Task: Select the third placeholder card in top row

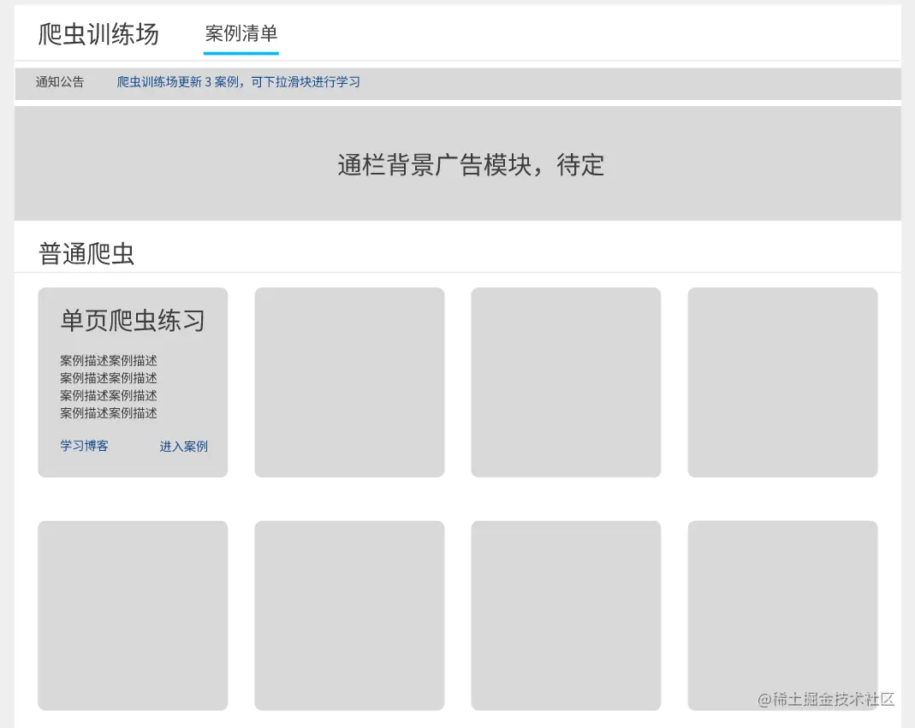Action: tap(566, 382)
